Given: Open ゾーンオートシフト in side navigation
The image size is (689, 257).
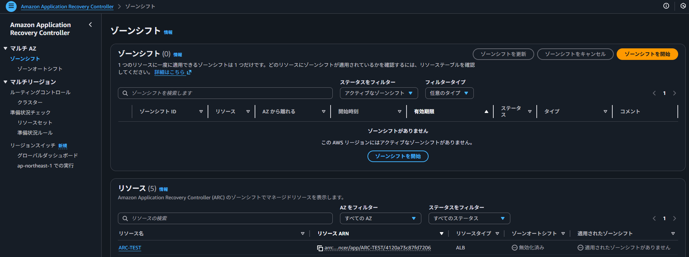Looking at the screenshot, I should 40,69.
